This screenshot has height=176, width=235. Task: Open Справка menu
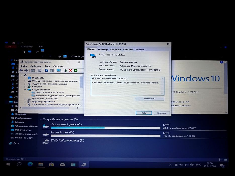58,66
